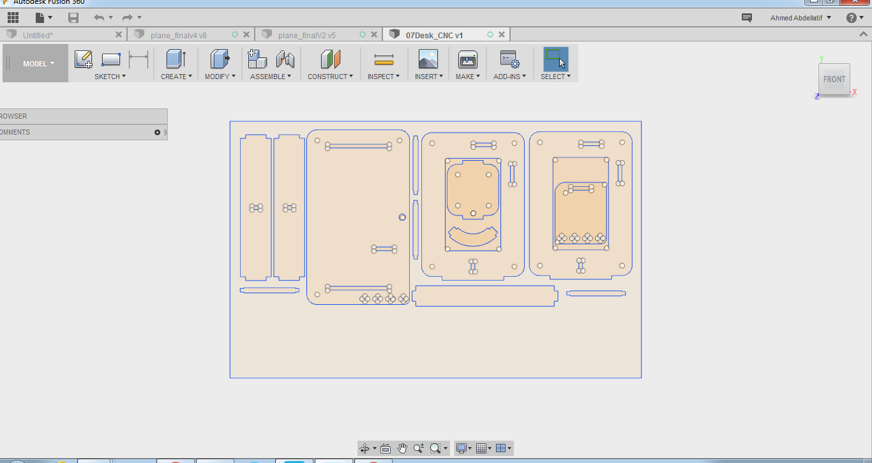This screenshot has height=463, width=872.
Task: Expand the ADD-INS menu
Action: pos(510,77)
